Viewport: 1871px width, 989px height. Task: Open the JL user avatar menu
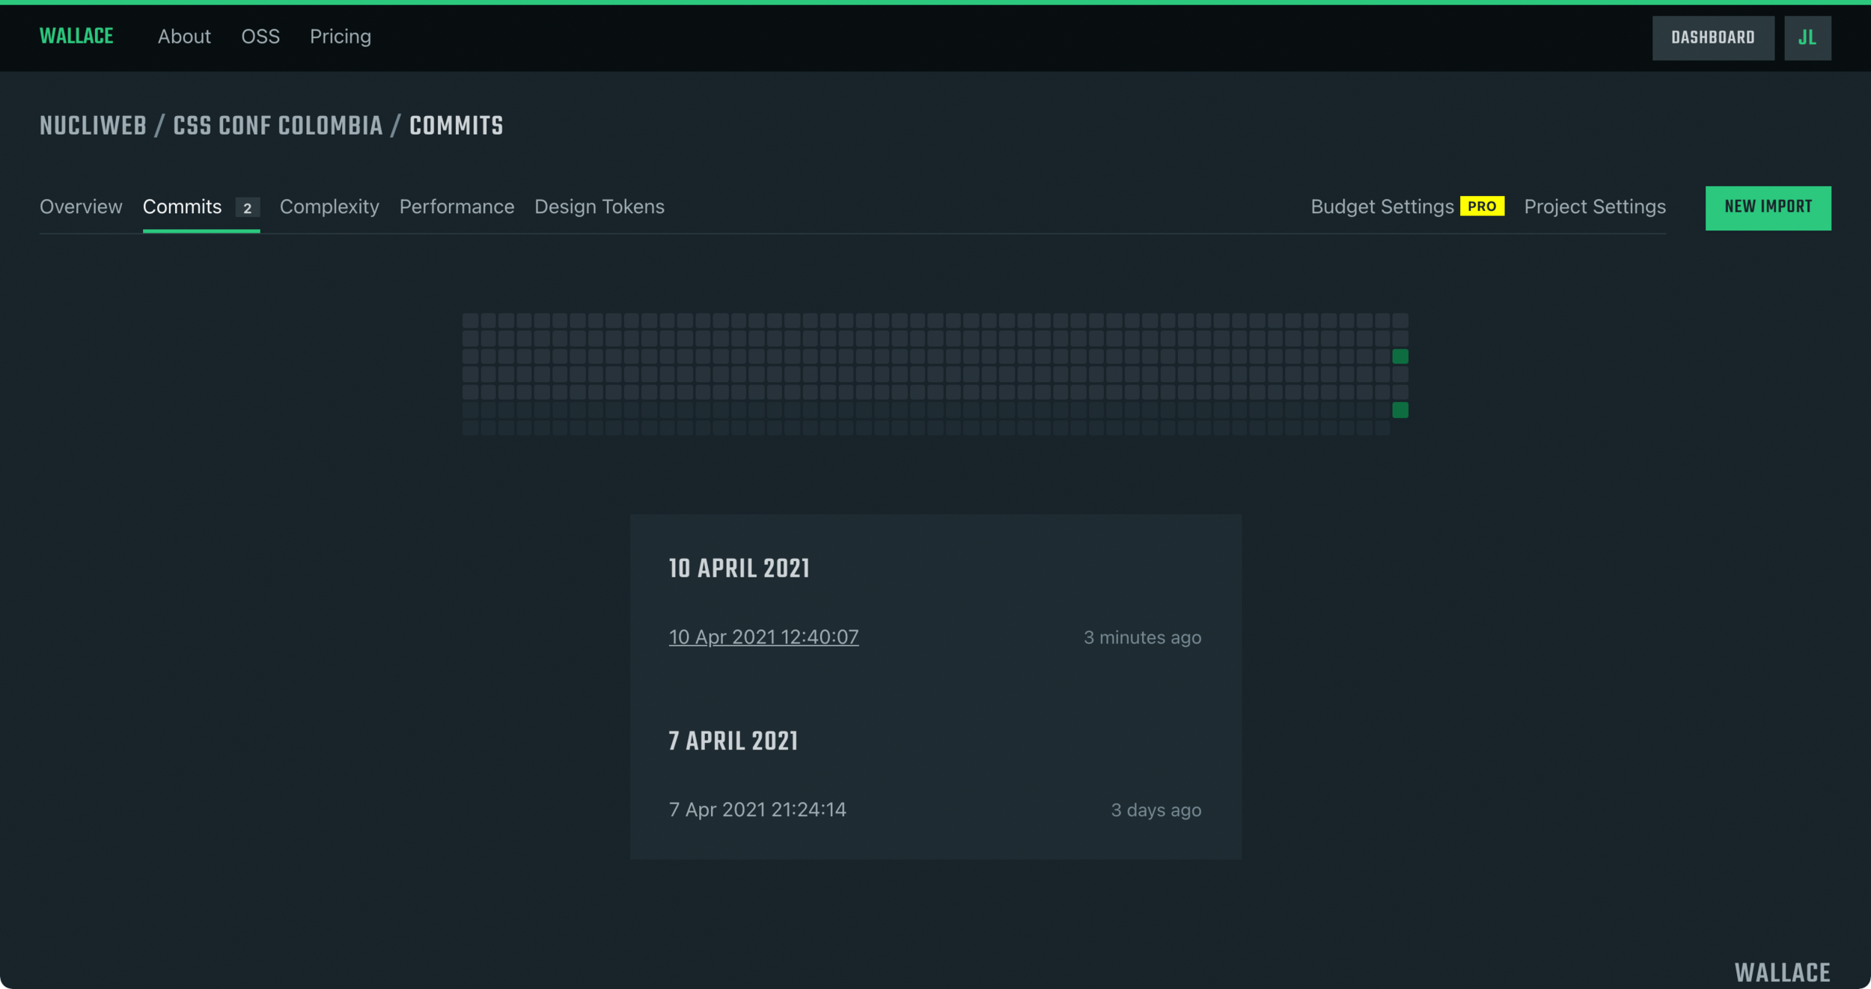click(x=1807, y=38)
